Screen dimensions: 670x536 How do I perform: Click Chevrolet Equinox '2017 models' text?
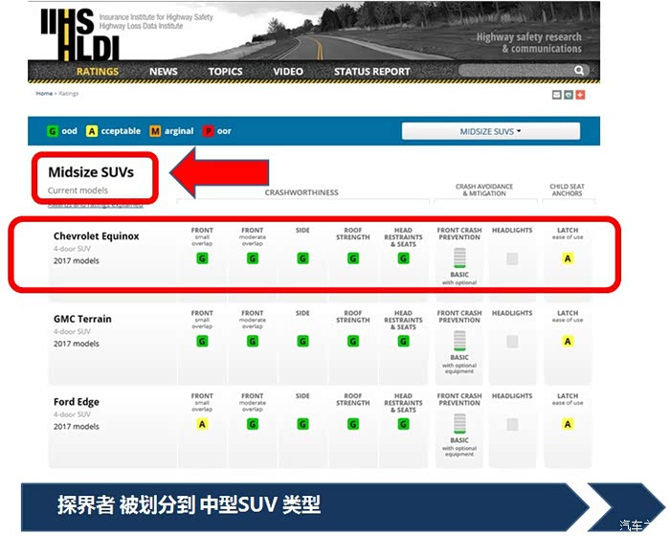click(x=76, y=260)
